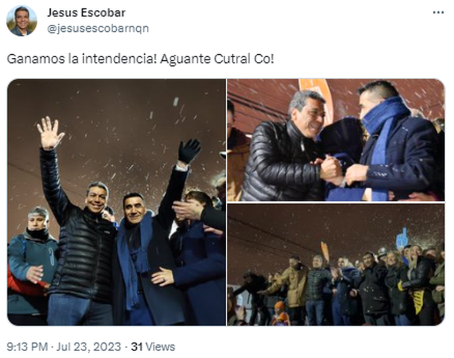Click the black gloved hand in left photo

pos(189,150)
